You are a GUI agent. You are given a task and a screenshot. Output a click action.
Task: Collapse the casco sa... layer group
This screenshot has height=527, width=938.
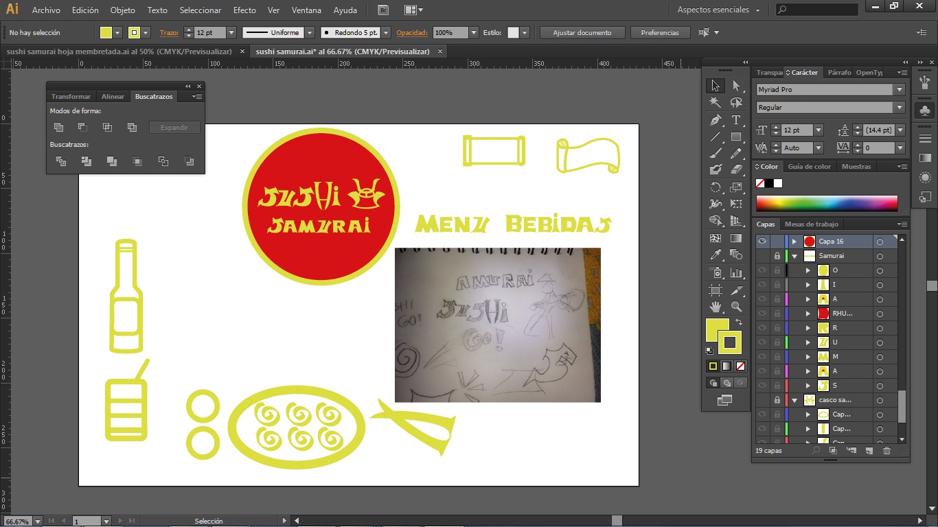coord(794,400)
